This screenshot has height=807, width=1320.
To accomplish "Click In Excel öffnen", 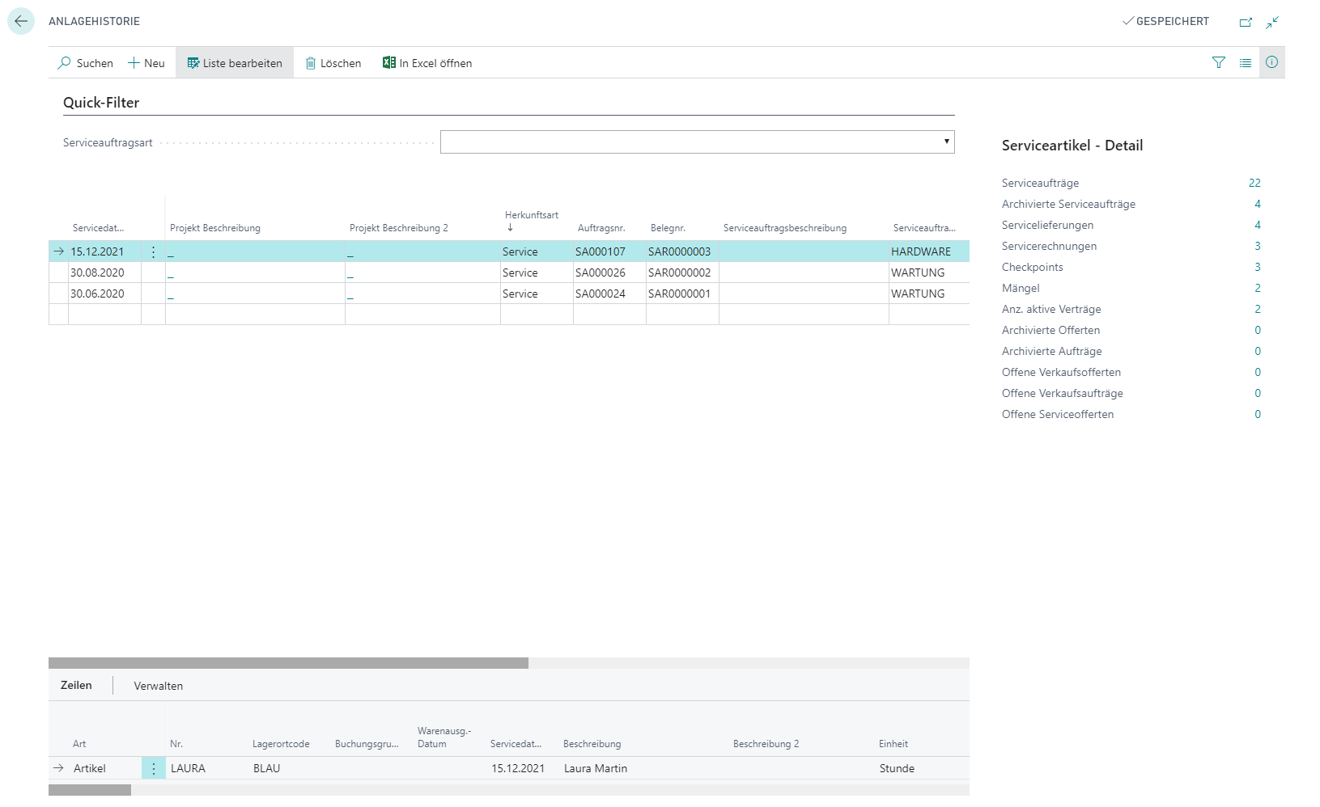I will 427,63.
